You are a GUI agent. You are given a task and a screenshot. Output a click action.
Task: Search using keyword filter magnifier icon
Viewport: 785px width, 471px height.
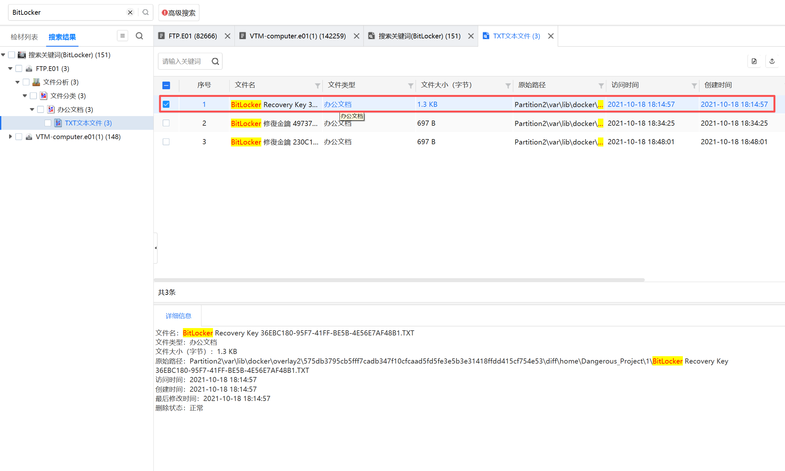216,61
